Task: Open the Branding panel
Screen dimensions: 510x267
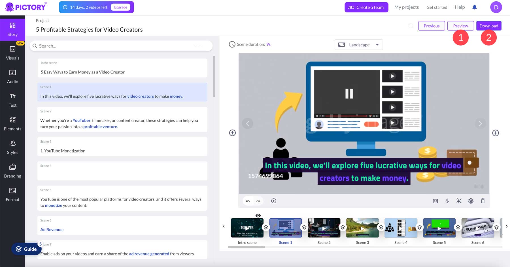Action: click(x=12, y=171)
